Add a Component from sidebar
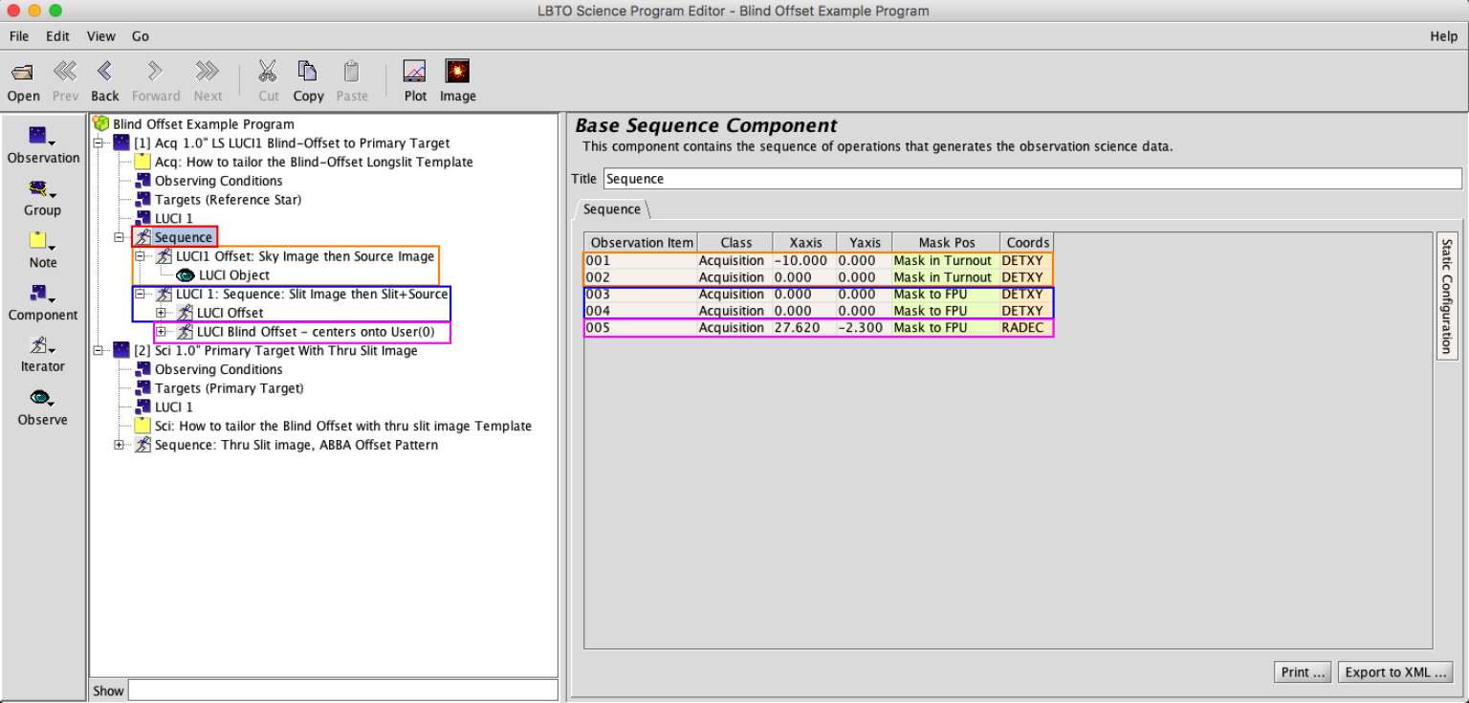The height and width of the screenshot is (703, 1469). click(43, 303)
